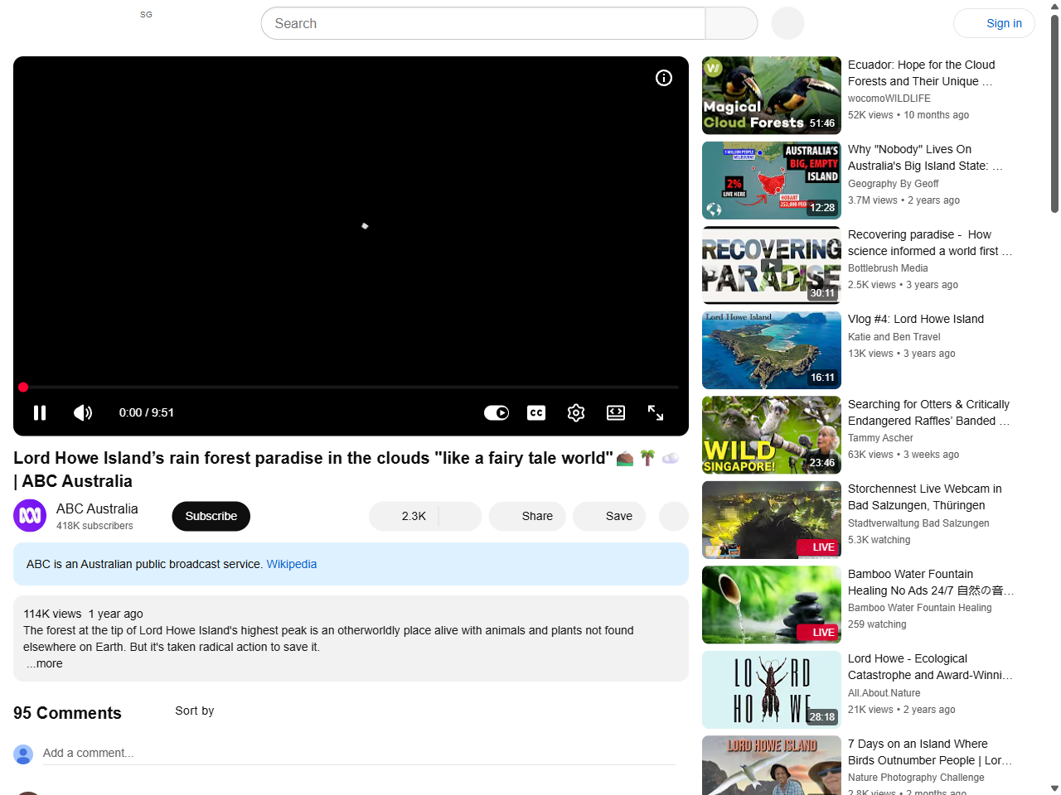Click the red playhead scrubber
The width and height of the screenshot is (1061, 795).
coord(23,387)
